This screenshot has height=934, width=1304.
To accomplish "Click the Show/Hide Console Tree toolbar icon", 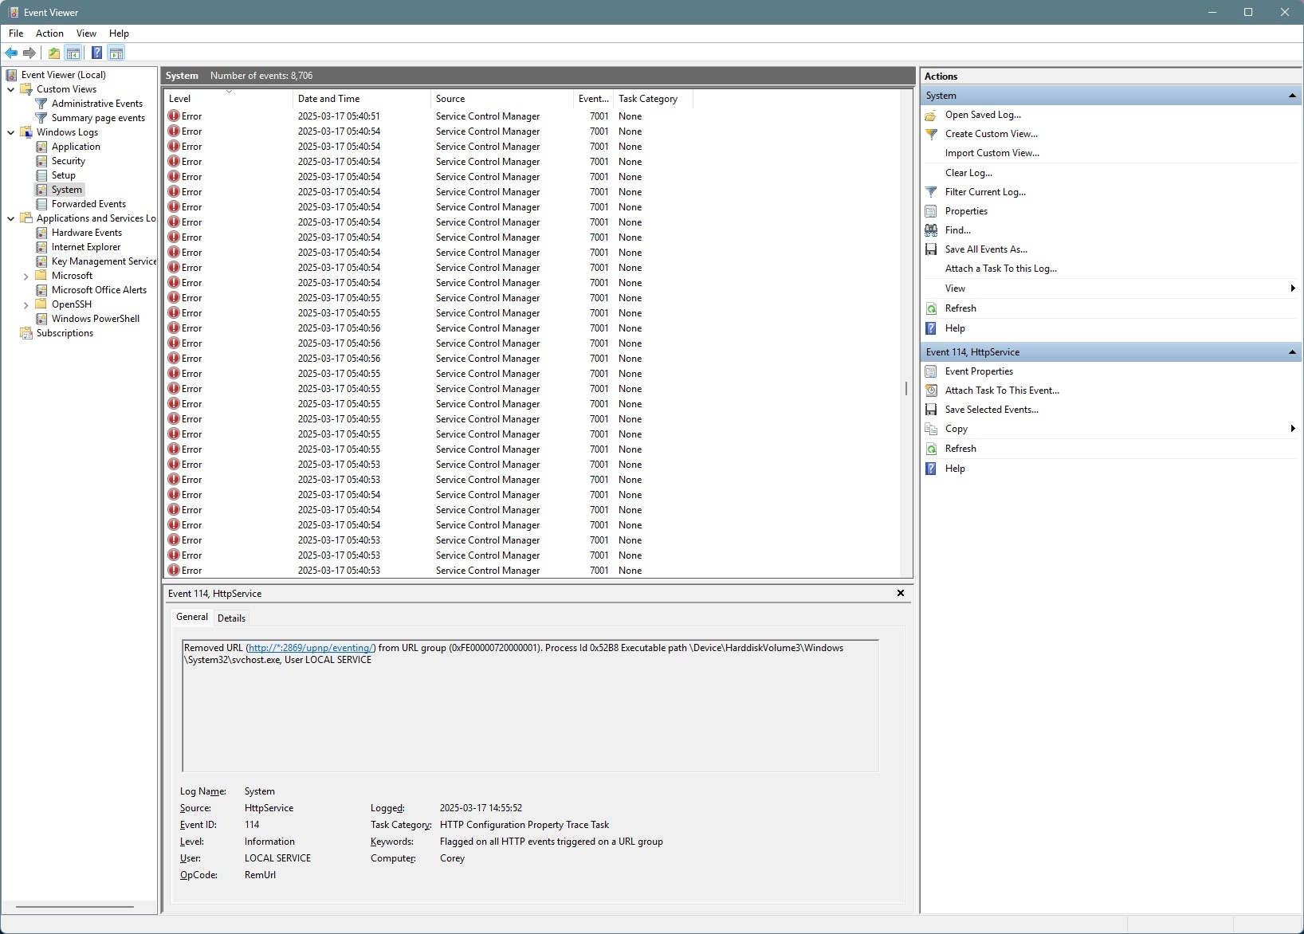I will pyautogui.click(x=73, y=53).
